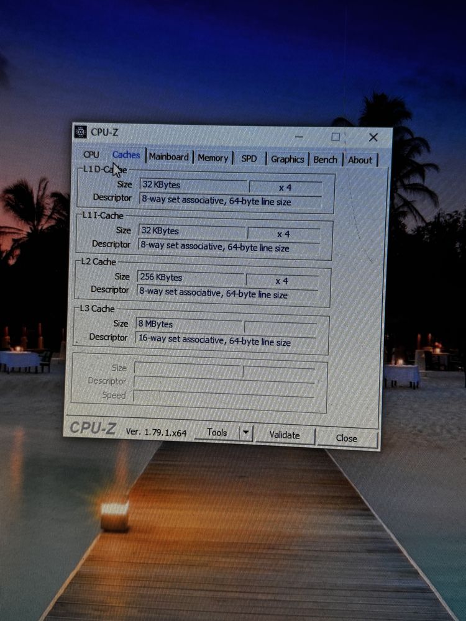Click the L1 D-Cache descriptor field

pyautogui.click(x=231, y=201)
